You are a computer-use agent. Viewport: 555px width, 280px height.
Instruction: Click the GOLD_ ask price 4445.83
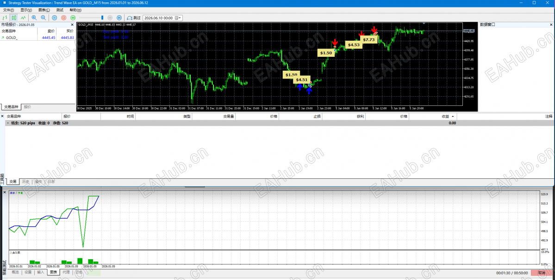67,37
